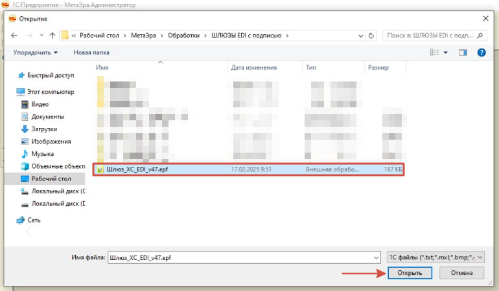The height and width of the screenshot is (291, 499).
Task: Open the file type filter dropdown
Action: [x=434, y=257]
